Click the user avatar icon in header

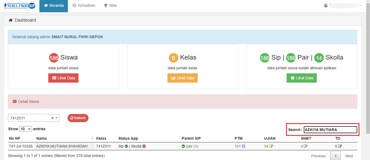pyautogui.click(x=326, y=5)
